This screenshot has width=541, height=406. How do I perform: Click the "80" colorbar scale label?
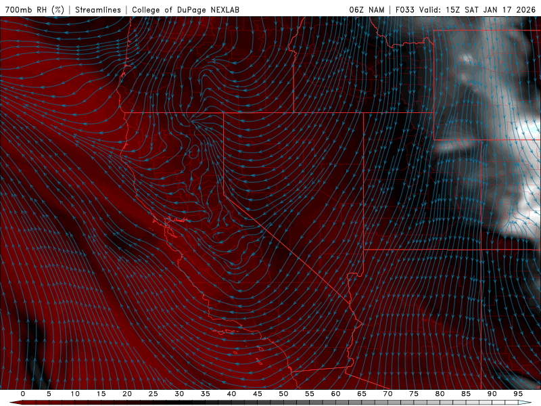(x=440, y=394)
